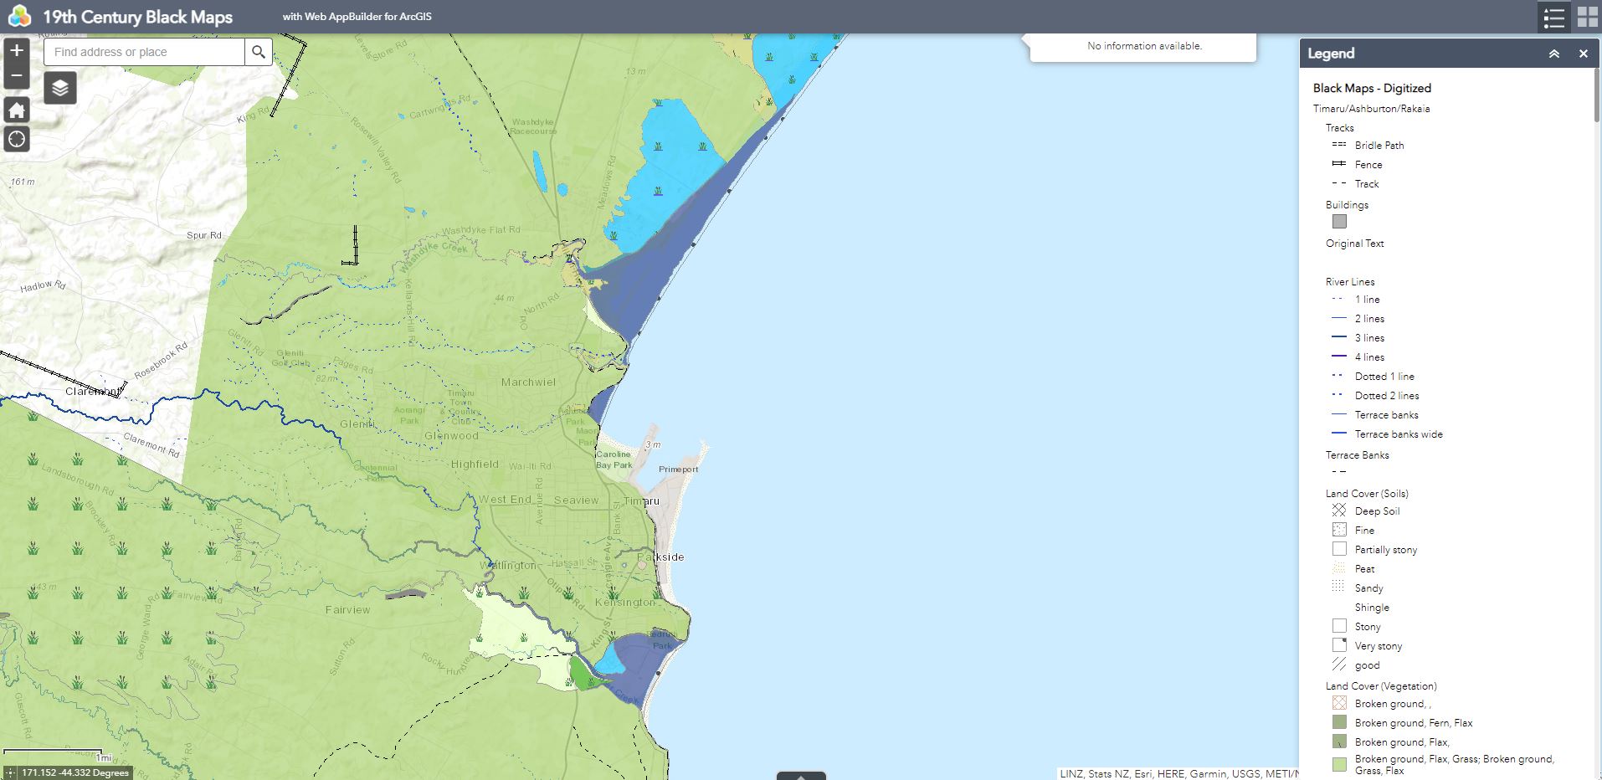Open the layer list widget below the search bar
Viewport: 1602px width, 780px height.
(59, 87)
